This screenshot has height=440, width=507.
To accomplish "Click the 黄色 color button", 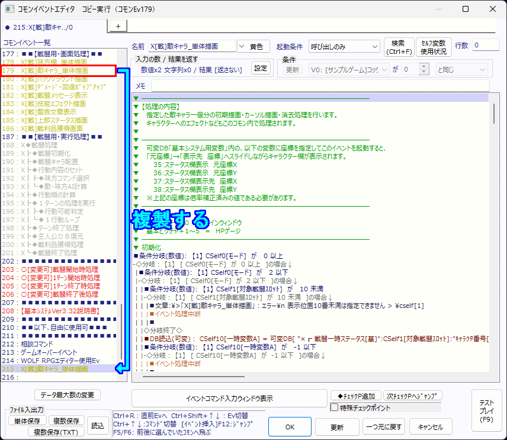I will (256, 46).
